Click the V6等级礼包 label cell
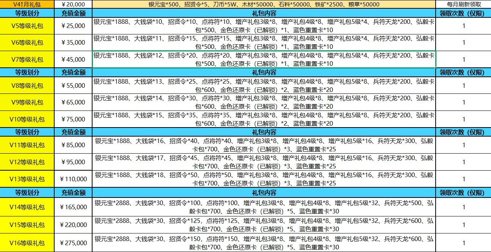Screen dimensions: 491x252 (x=27, y=43)
